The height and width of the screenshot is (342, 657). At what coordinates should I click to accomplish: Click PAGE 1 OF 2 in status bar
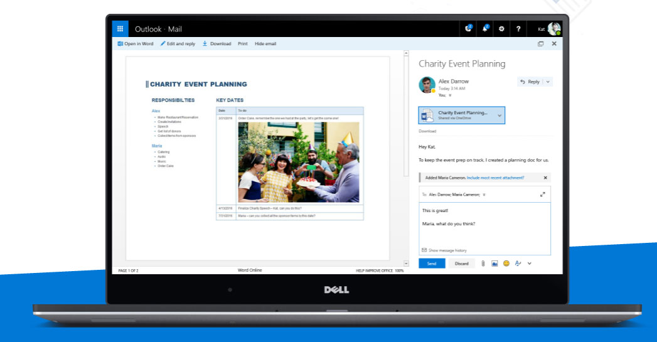tap(128, 270)
